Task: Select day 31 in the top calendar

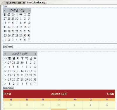Action: (29, 36)
